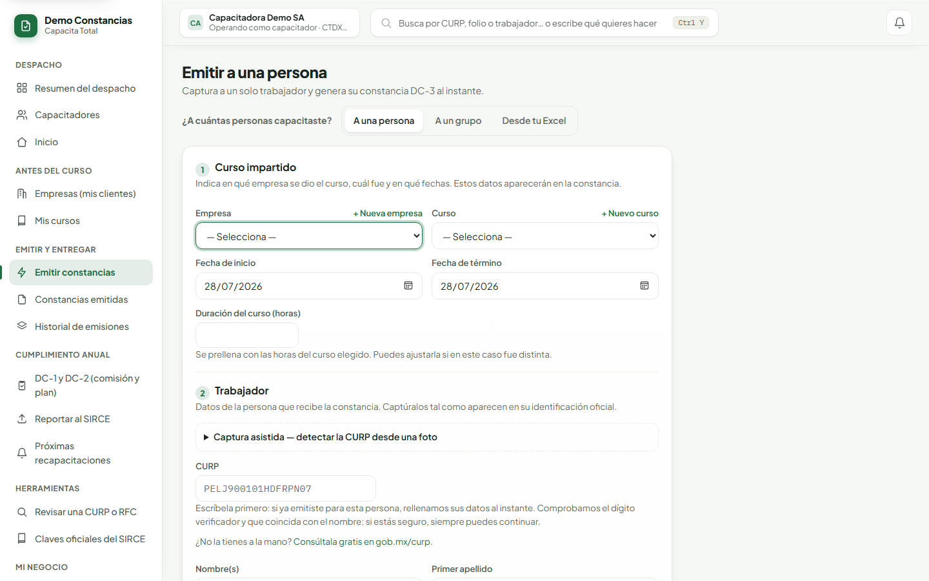Open Reportar al SIRCE in sidebar
The width and height of the screenshot is (929, 581).
(x=81, y=419)
